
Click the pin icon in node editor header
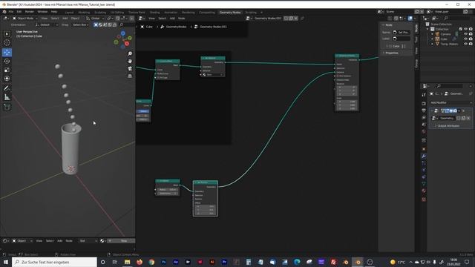302,18
